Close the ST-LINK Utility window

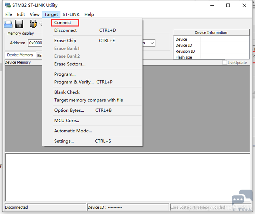click(244, 5)
